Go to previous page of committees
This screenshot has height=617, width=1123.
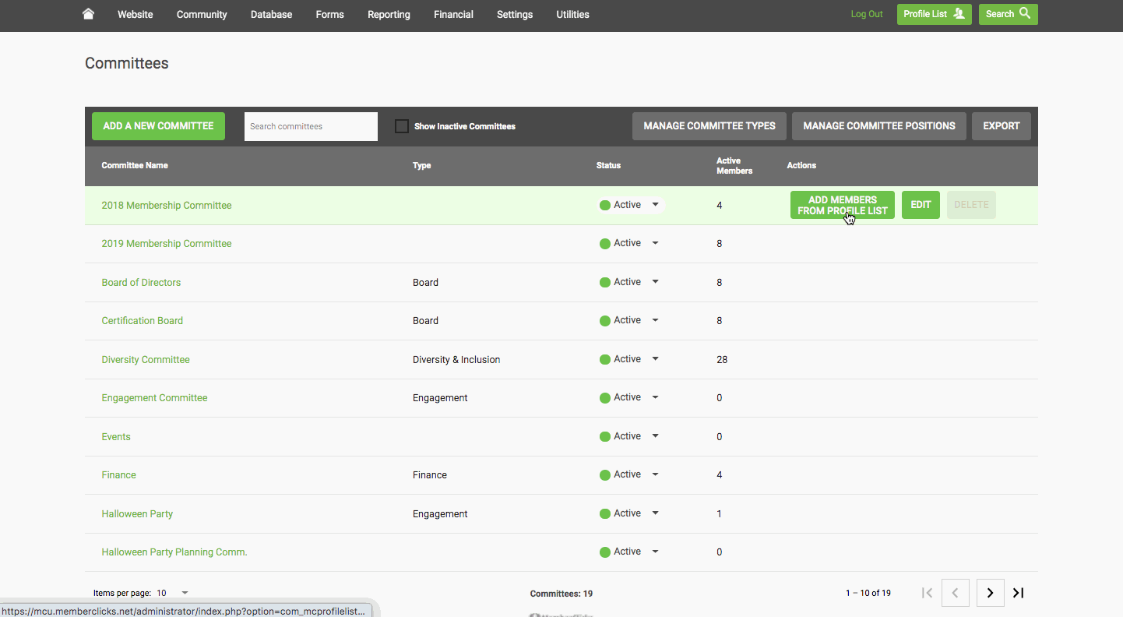(956, 593)
